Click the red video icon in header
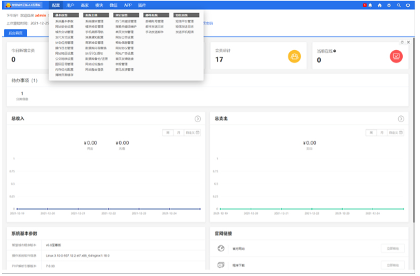This screenshot has height=276, width=420. tap(364, 5)
